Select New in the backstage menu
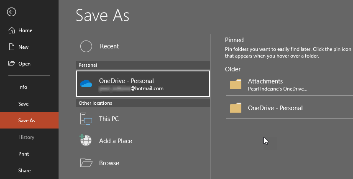 pyautogui.click(x=29, y=47)
